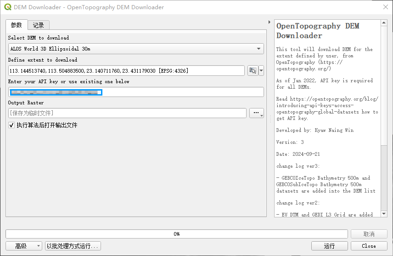The image size is (393, 256).
Task: Click the 'Select DEM to download' label
Action: click(39, 38)
